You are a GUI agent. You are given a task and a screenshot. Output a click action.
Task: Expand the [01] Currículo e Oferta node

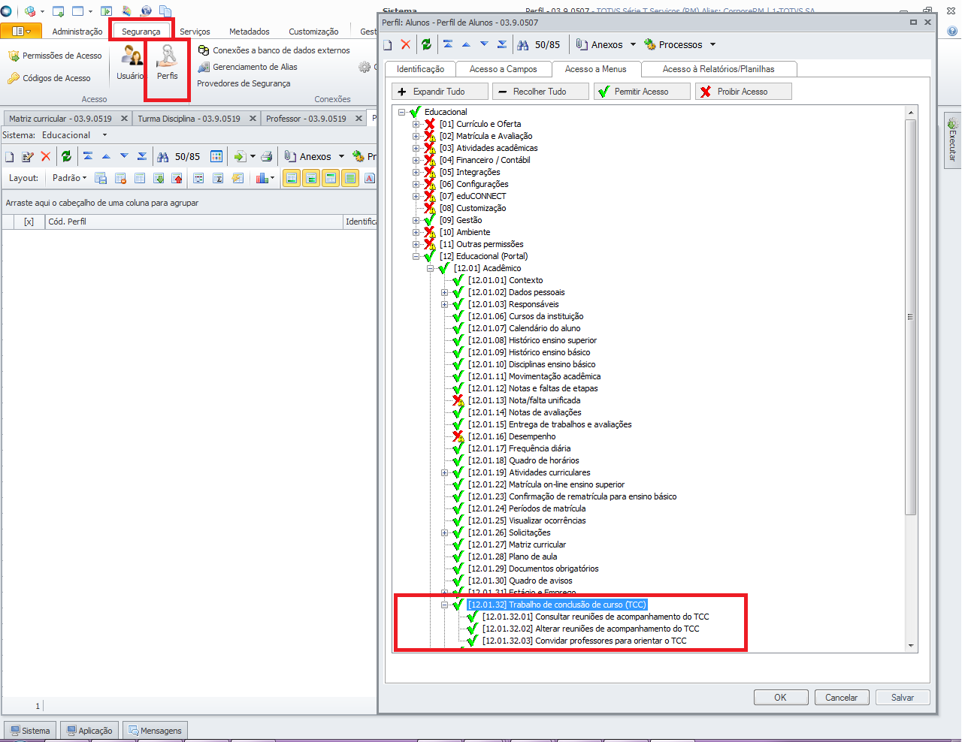point(416,124)
